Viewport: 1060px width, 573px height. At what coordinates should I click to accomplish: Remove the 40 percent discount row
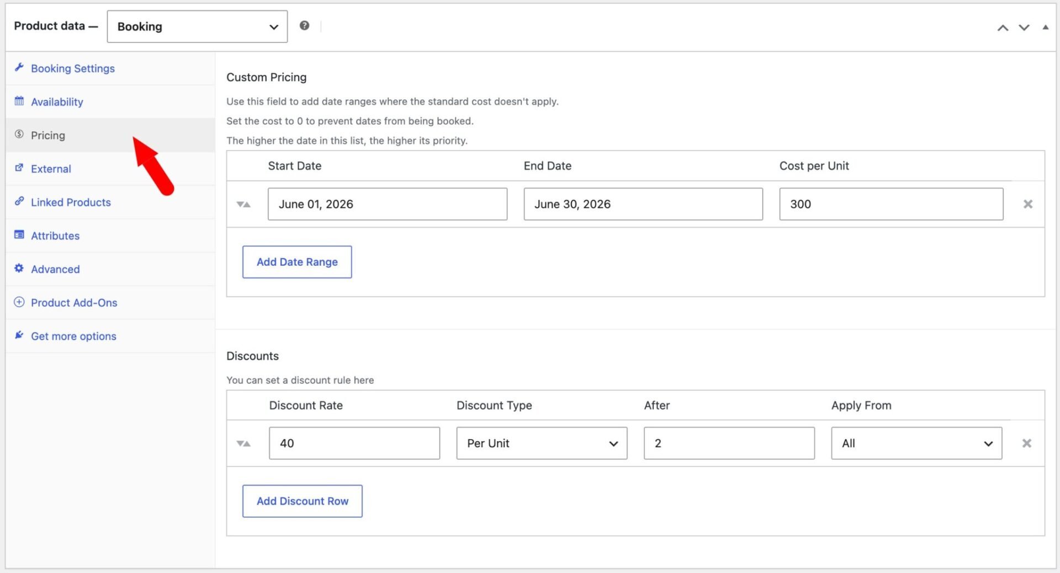coord(1027,443)
